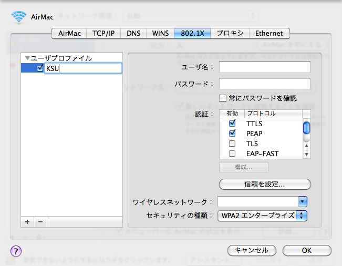
Task: Click the プロトコル column header
Action: (x=273, y=114)
